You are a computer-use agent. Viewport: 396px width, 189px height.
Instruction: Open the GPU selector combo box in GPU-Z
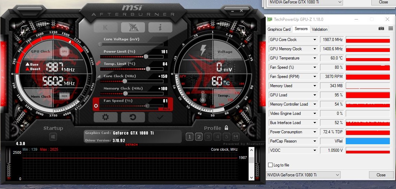point(303,175)
